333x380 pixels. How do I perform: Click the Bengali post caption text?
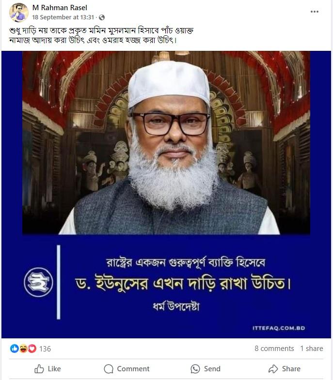click(101, 35)
